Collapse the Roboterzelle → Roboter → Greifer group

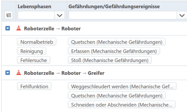tap(8, 73)
